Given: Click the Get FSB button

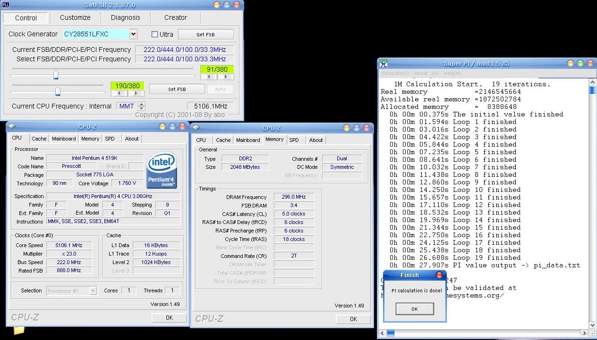Looking at the screenshot, I should (x=205, y=34).
